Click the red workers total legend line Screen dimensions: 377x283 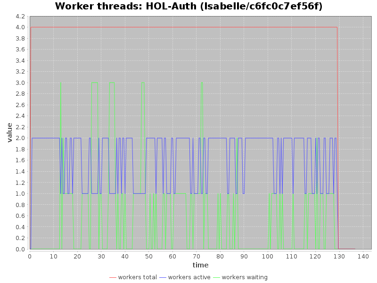(x=113, y=277)
